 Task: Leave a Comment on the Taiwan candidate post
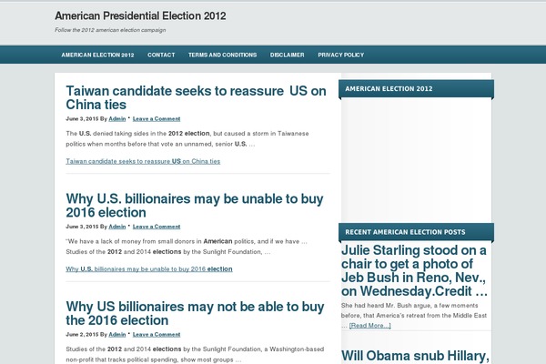point(157,119)
